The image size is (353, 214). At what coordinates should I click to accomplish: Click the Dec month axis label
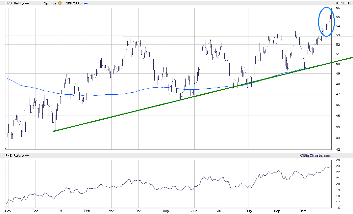coord(35,211)
